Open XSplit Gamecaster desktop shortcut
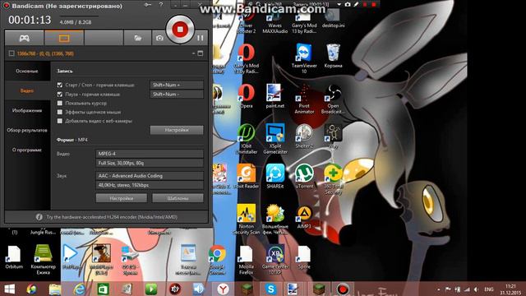The width and height of the screenshot is (526, 296). [275, 139]
